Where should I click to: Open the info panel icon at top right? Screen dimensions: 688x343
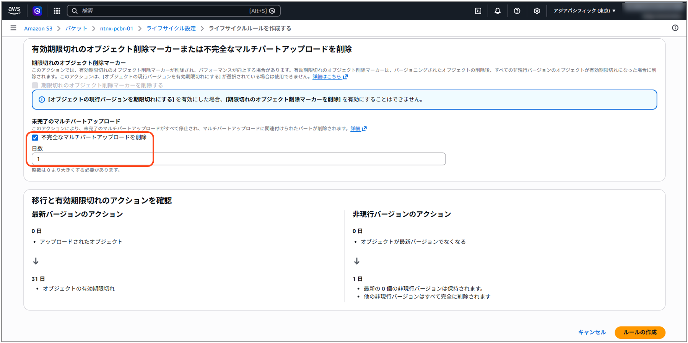coord(675,28)
